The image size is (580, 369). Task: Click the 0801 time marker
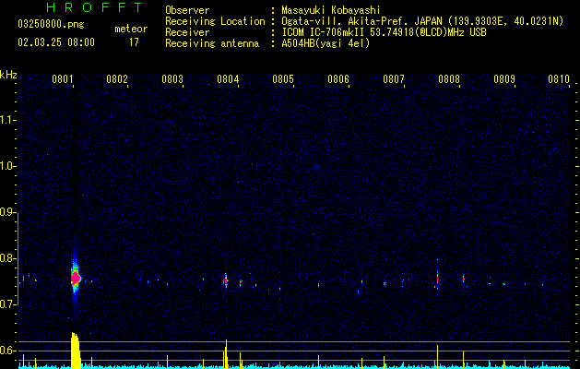click(63, 79)
